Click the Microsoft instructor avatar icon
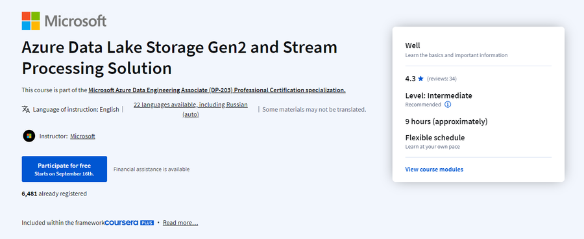Image resolution: width=584 pixels, height=239 pixels. click(29, 136)
